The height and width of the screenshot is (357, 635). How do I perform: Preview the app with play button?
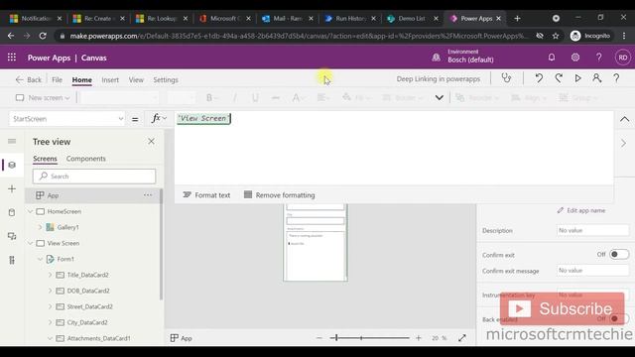[577, 78]
